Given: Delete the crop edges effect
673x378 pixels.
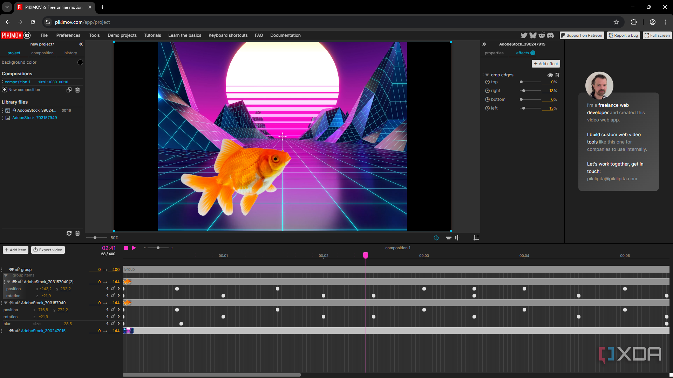Looking at the screenshot, I should pos(557,75).
